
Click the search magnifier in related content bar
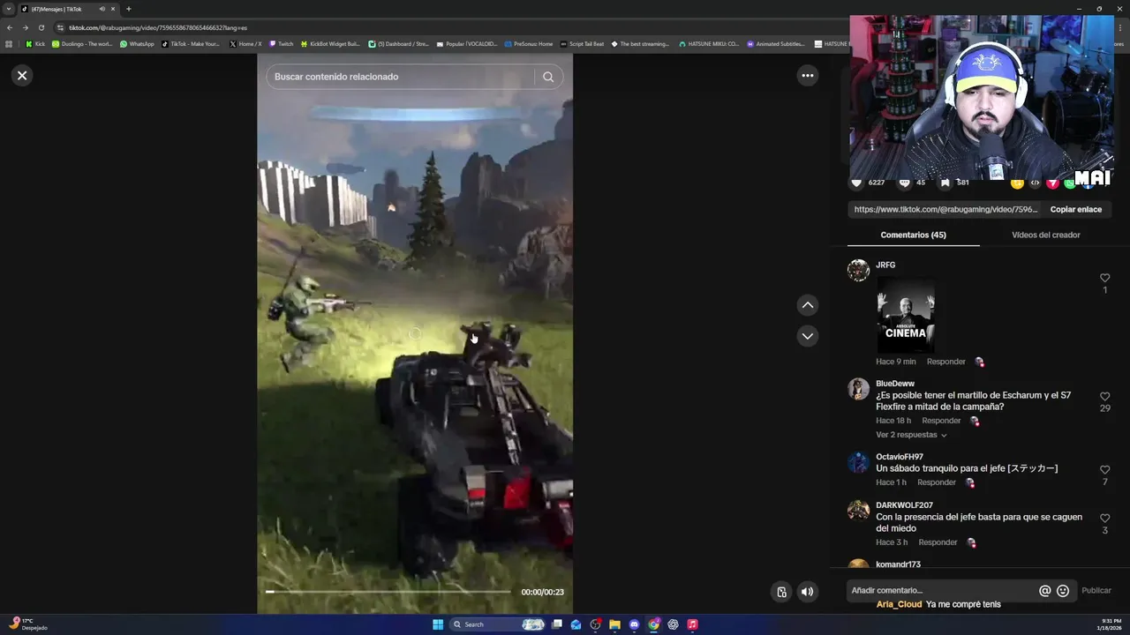pos(548,77)
